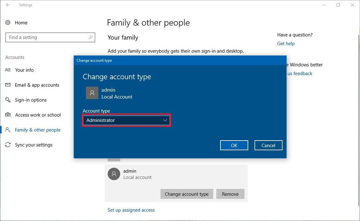This screenshot has height=221, width=360.
Task: Select Home from the sidebar
Action: point(21,23)
